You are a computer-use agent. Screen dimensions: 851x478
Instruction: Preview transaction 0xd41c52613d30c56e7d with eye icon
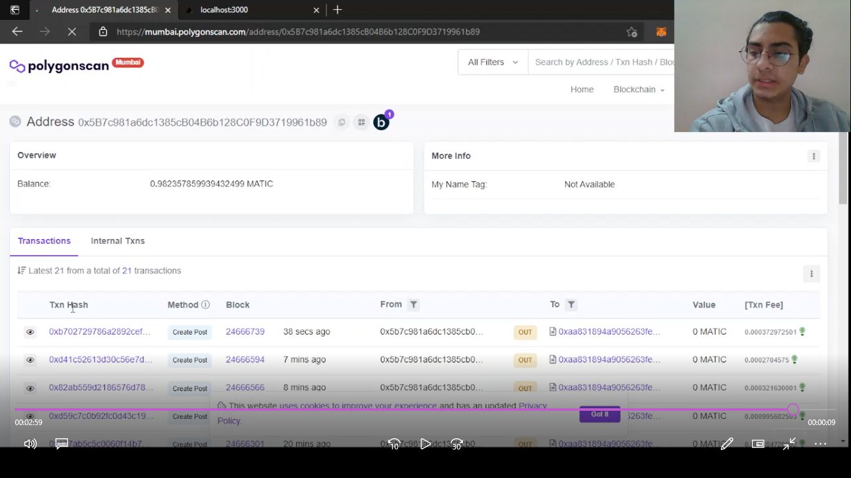(x=30, y=360)
